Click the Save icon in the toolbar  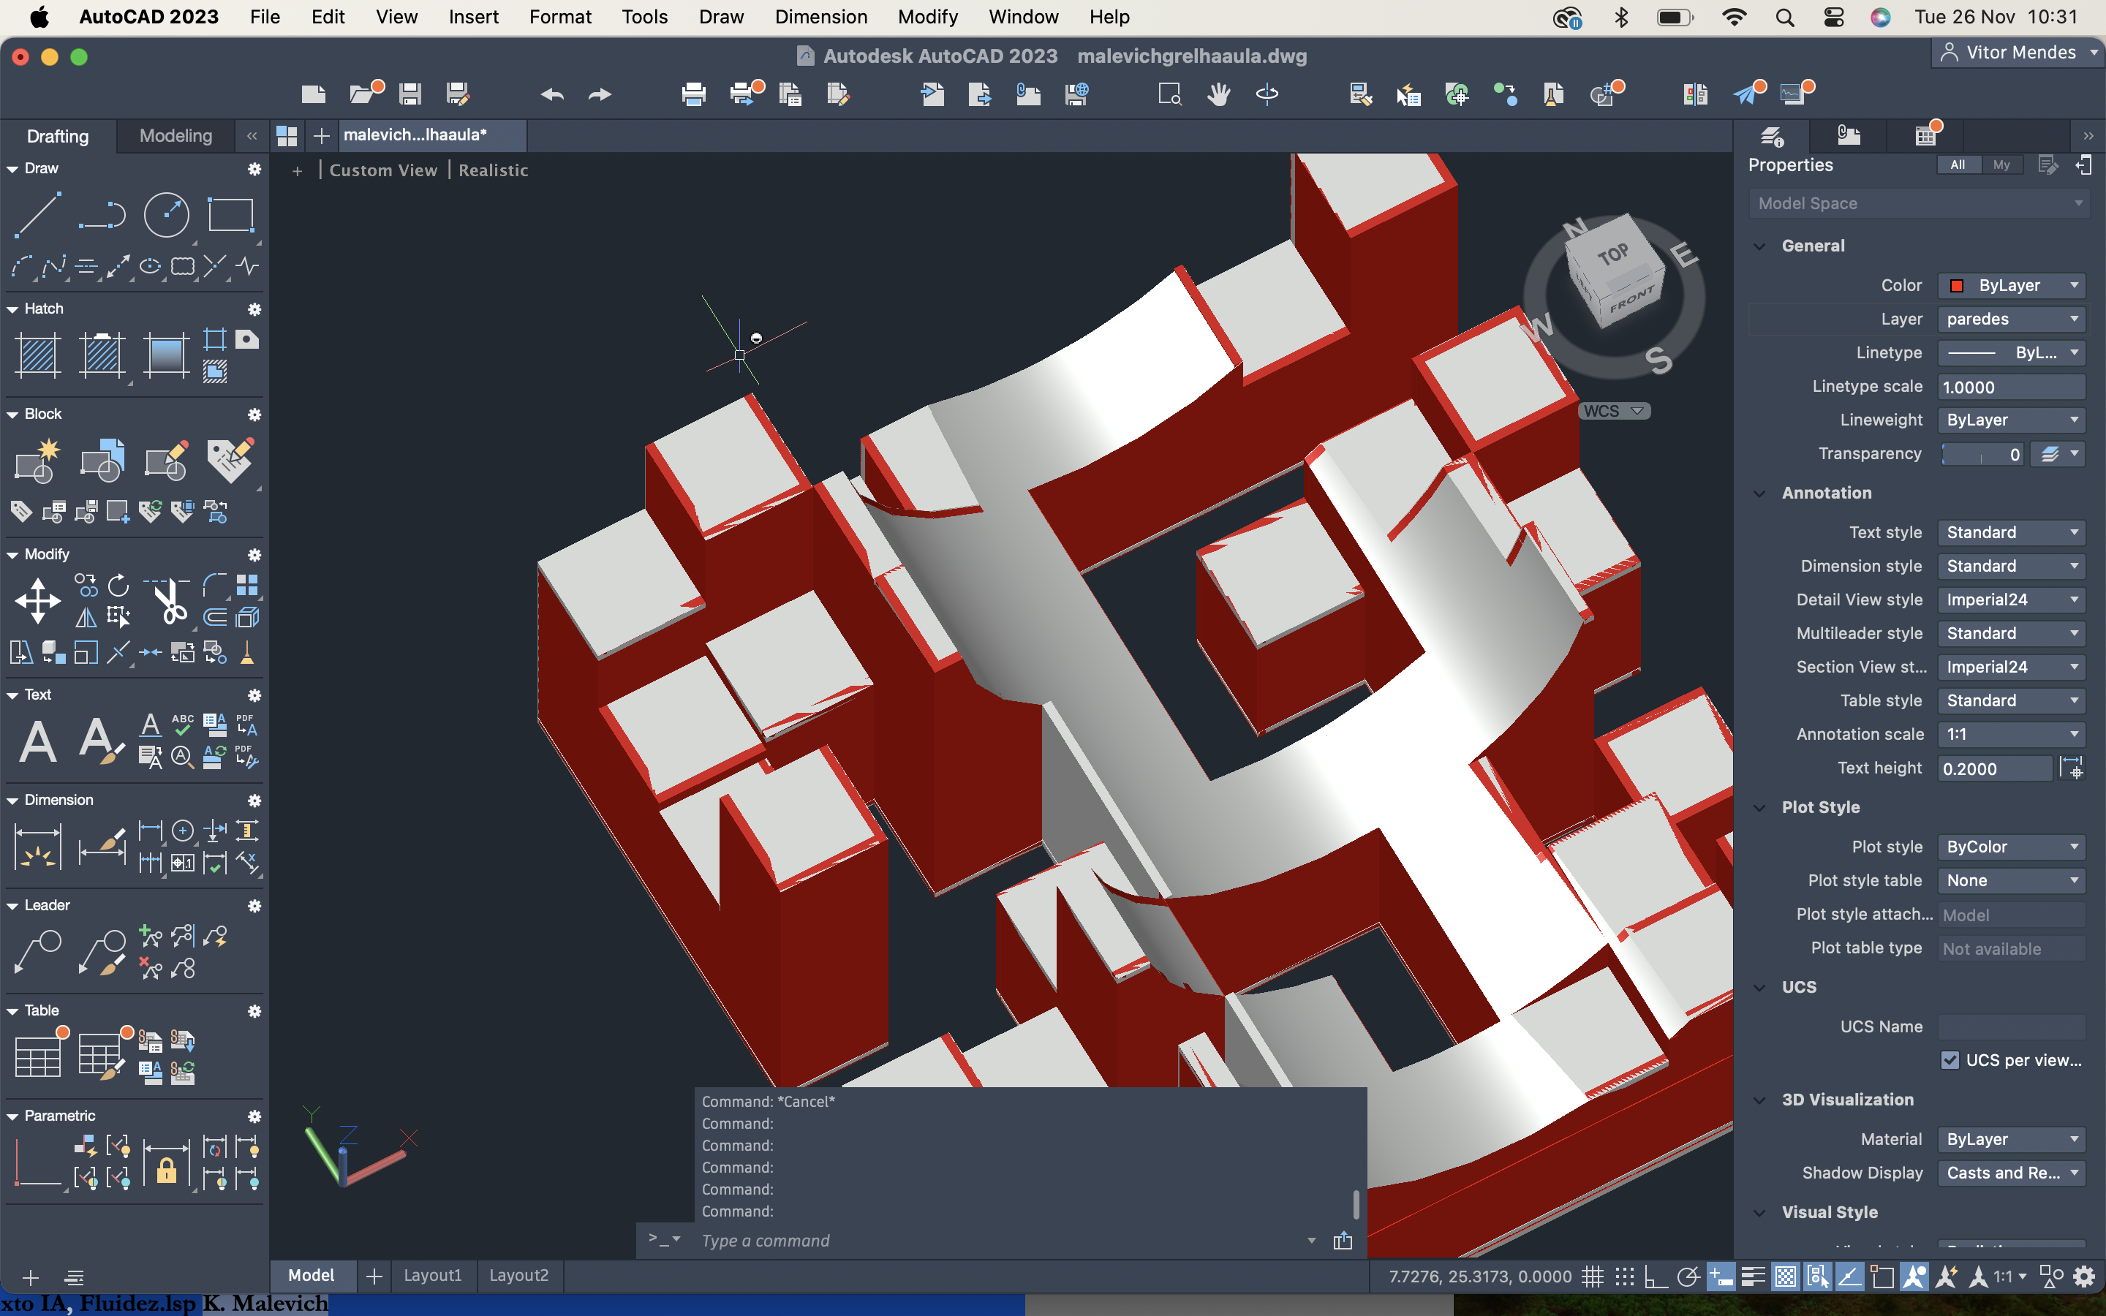(x=410, y=94)
